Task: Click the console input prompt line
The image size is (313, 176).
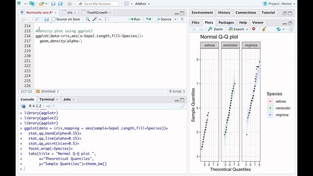Action: tap(103, 169)
